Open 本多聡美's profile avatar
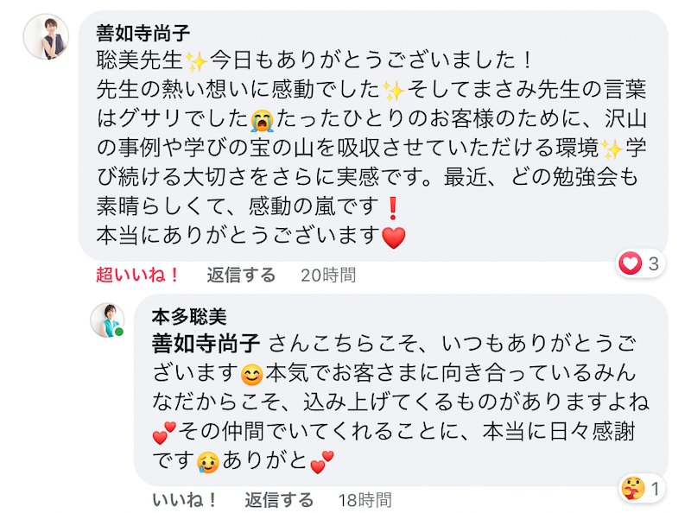The width and height of the screenshot is (691, 513). coord(109,319)
